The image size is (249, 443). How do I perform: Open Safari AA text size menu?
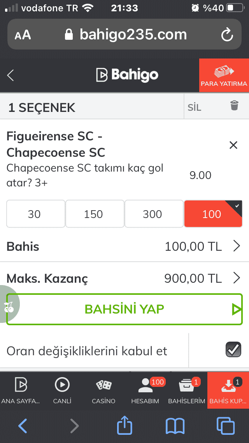tap(23, 35)
